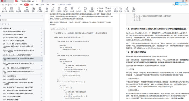Open the Highlight (高亮) dropdown arrow
The image size is (189, 101).
[x=54, y=11]
